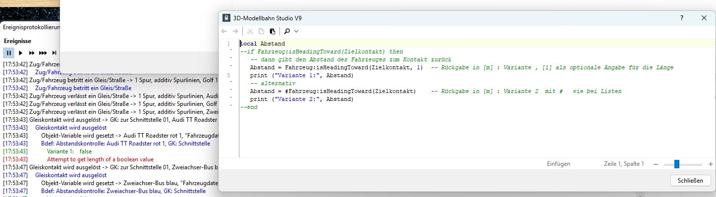Place cursor in 'local Abstand' code line
The height and width of the screenshot is (197, 716).
point(263,44)
